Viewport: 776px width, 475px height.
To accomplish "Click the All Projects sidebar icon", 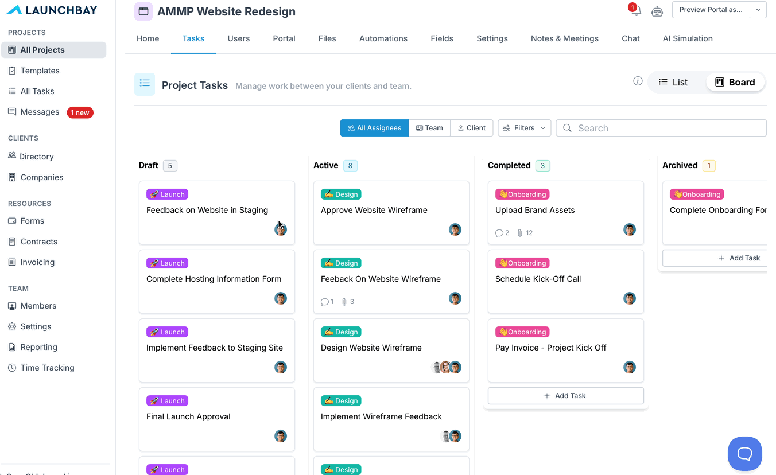I will click(x=12, y=50).
